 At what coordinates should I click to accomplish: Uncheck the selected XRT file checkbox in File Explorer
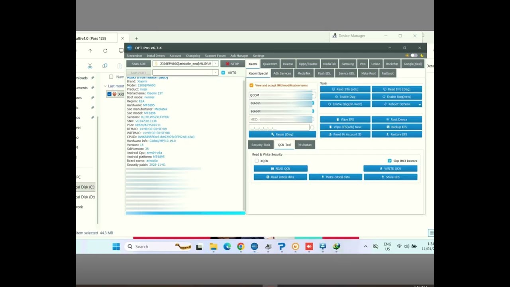tap(109, 94)
